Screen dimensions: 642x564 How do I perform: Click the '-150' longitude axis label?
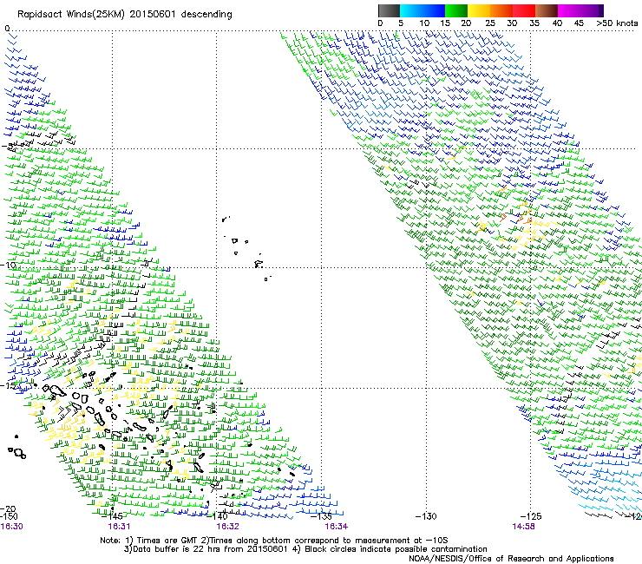pos(9,516)
